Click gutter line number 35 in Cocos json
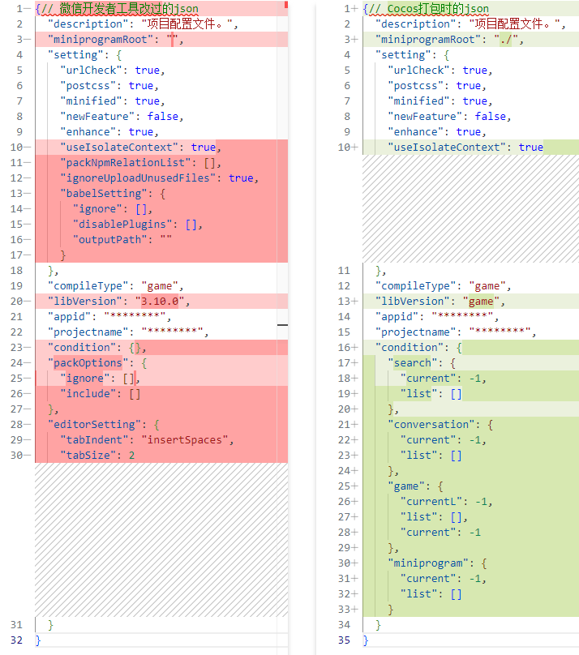Screen dimensions: 579x655 click(344, 640)
